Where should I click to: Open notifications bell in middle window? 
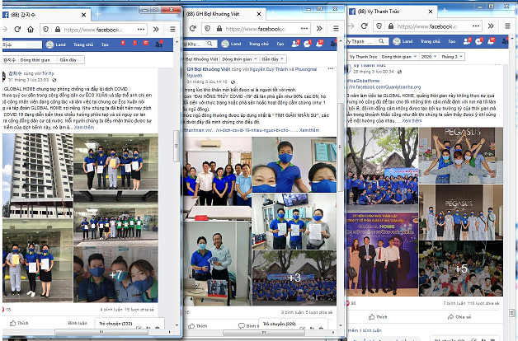pyautogui.click(x=319, y=44)
